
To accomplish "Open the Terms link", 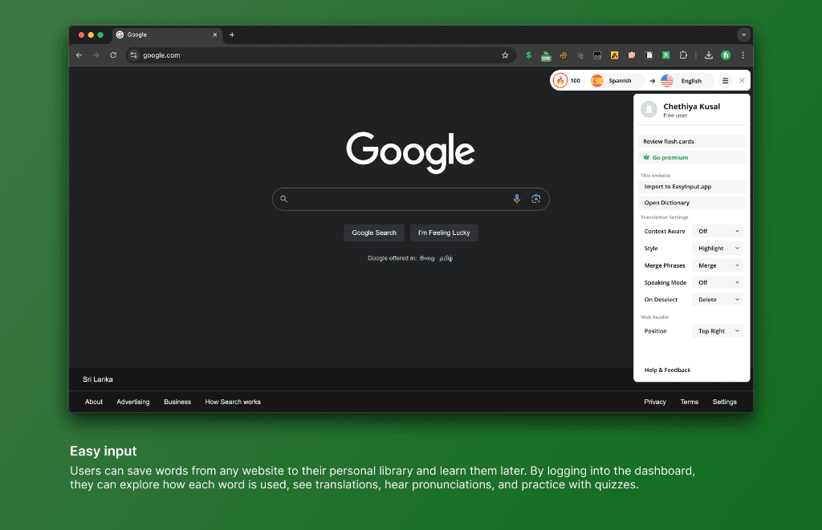I will (690, 402).
